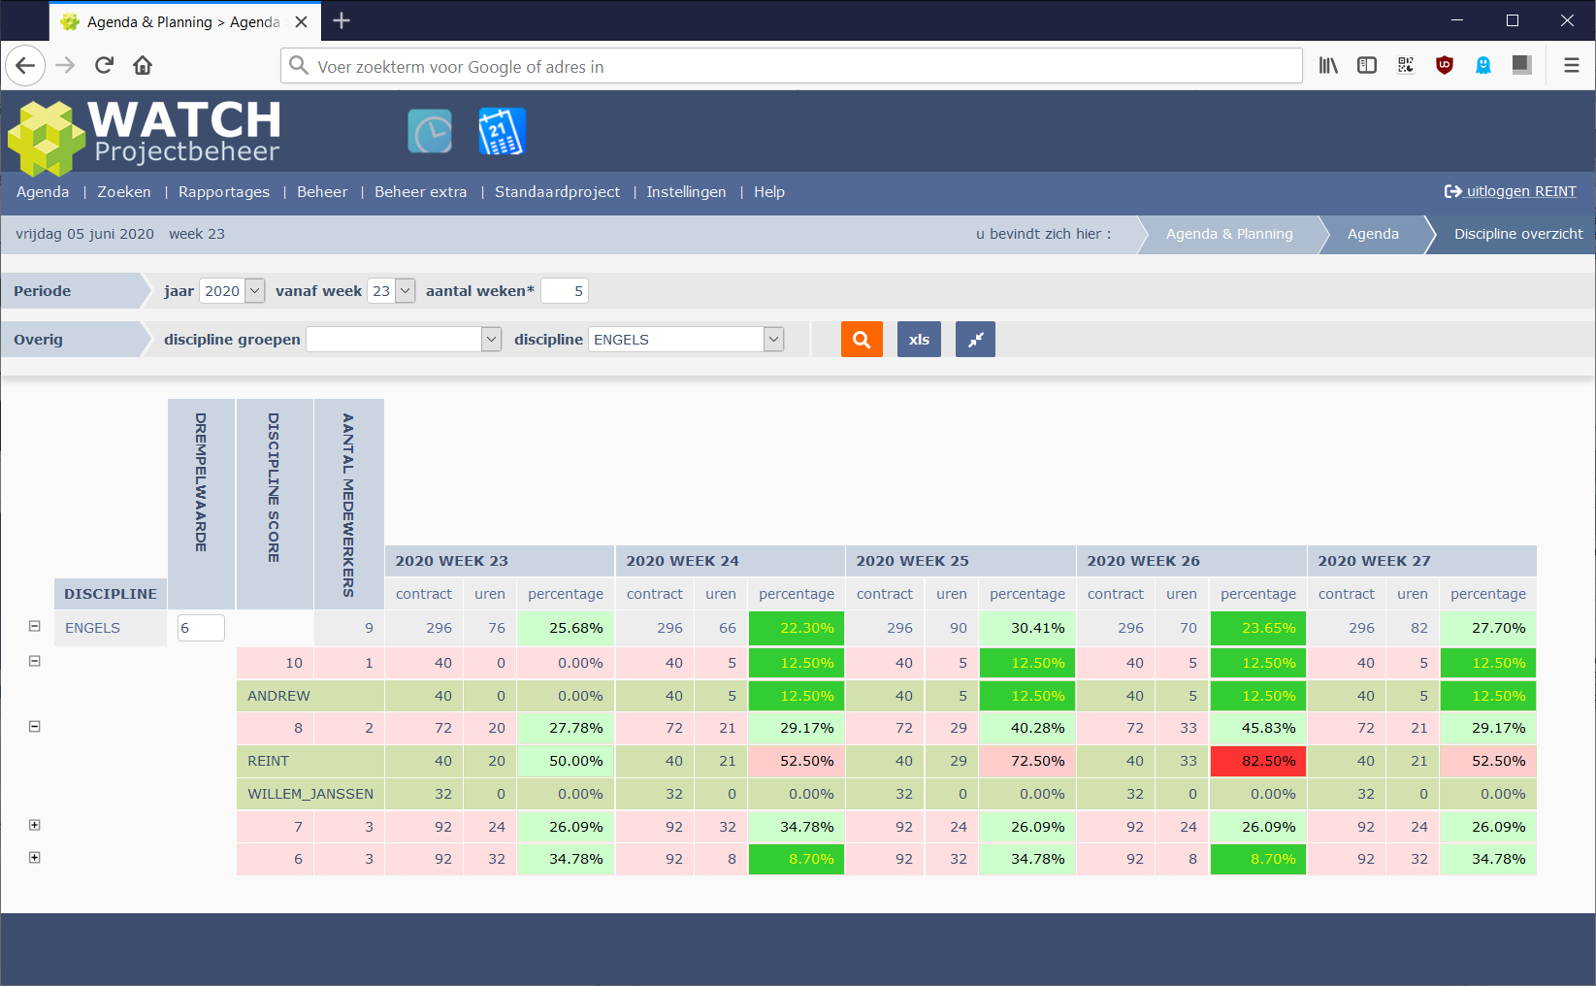Go forward in browser history

65,66
